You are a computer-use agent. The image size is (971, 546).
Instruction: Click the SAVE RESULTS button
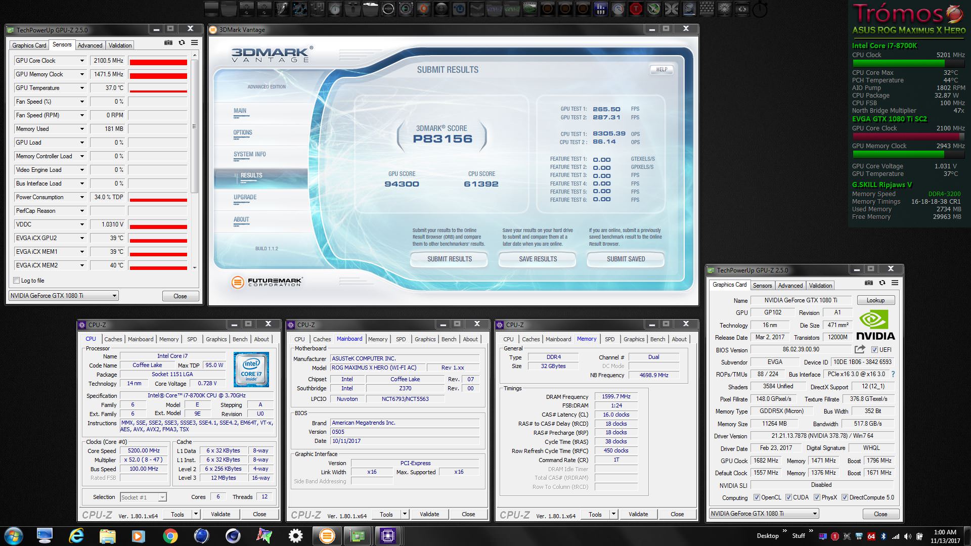pos(538,259)
